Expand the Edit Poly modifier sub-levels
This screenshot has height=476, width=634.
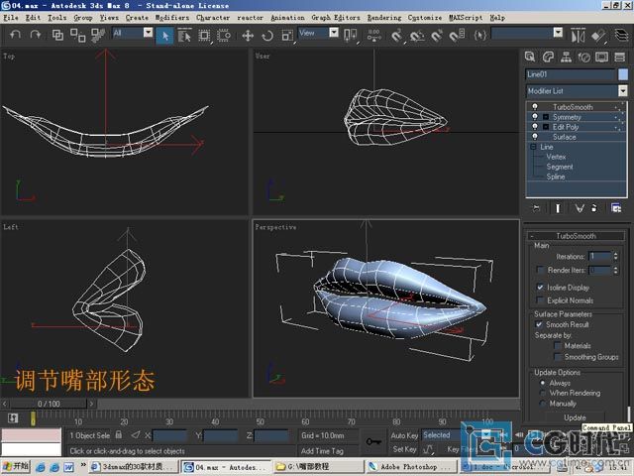[546, 127]
